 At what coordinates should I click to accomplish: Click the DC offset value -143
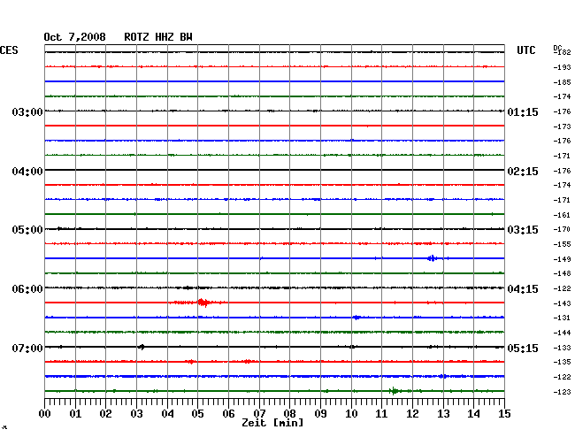(x=562, y=303)
